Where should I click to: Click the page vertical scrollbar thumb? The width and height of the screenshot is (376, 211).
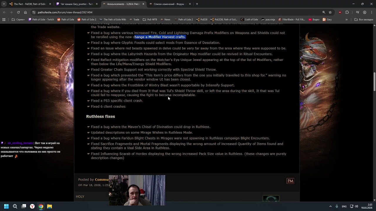click(x=374, y=81)
